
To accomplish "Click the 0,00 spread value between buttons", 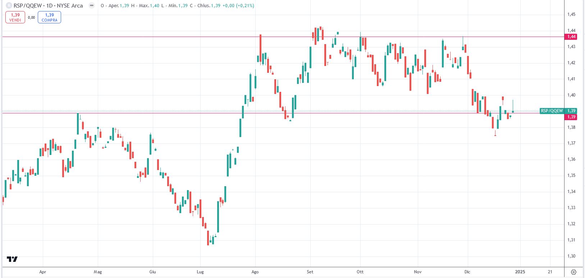I will pos(31,17).
